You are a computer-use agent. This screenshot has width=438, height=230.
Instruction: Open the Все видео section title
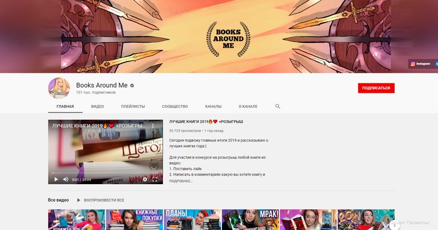(x=59, y=200)
